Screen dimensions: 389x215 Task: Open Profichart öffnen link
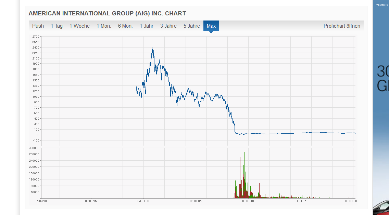342,26
